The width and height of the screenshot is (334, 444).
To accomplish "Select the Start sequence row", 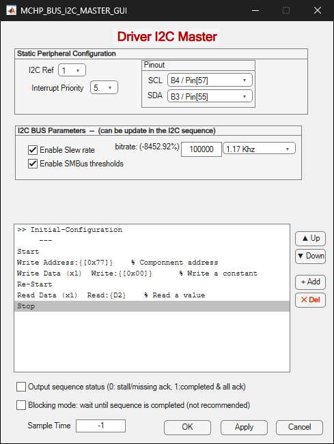I will pyautogui.click(x=152, y=252).
